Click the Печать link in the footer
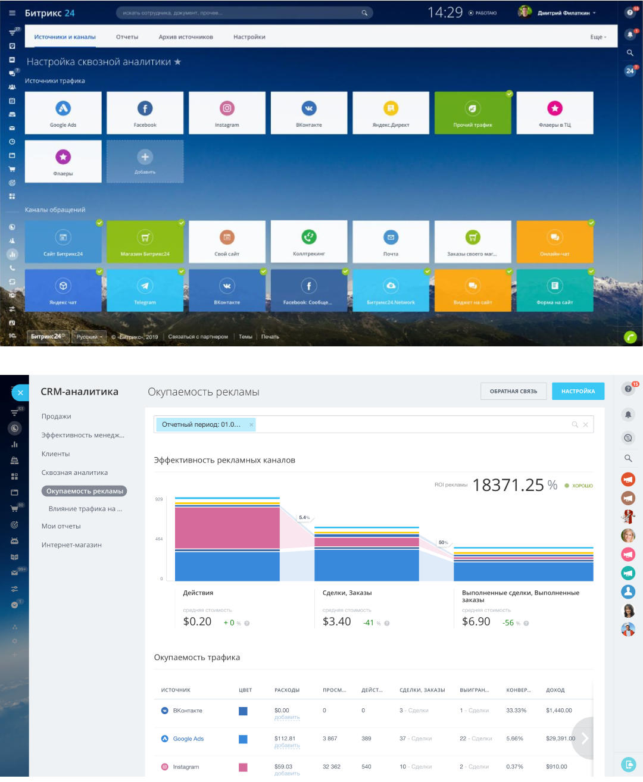 pos(270,337)
